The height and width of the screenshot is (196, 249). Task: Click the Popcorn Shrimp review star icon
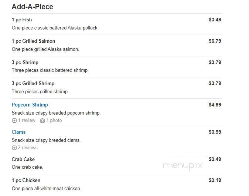tap(14, 120)
